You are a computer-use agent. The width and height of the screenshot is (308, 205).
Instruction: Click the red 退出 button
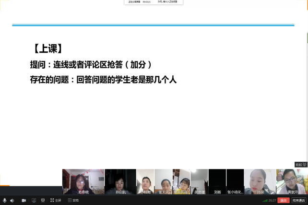(284, 200)
